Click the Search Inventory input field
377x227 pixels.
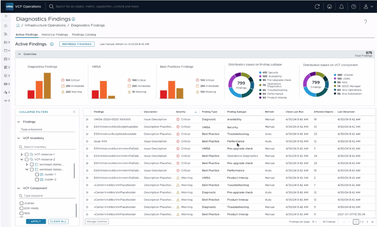48,147
